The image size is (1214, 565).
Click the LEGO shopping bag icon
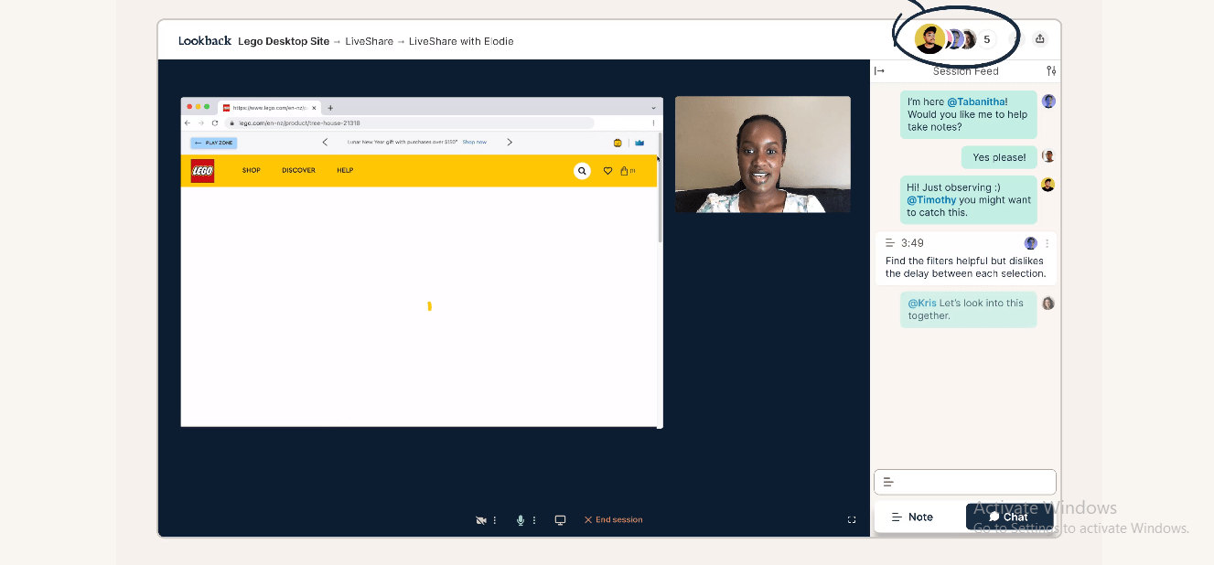(626, 171)
